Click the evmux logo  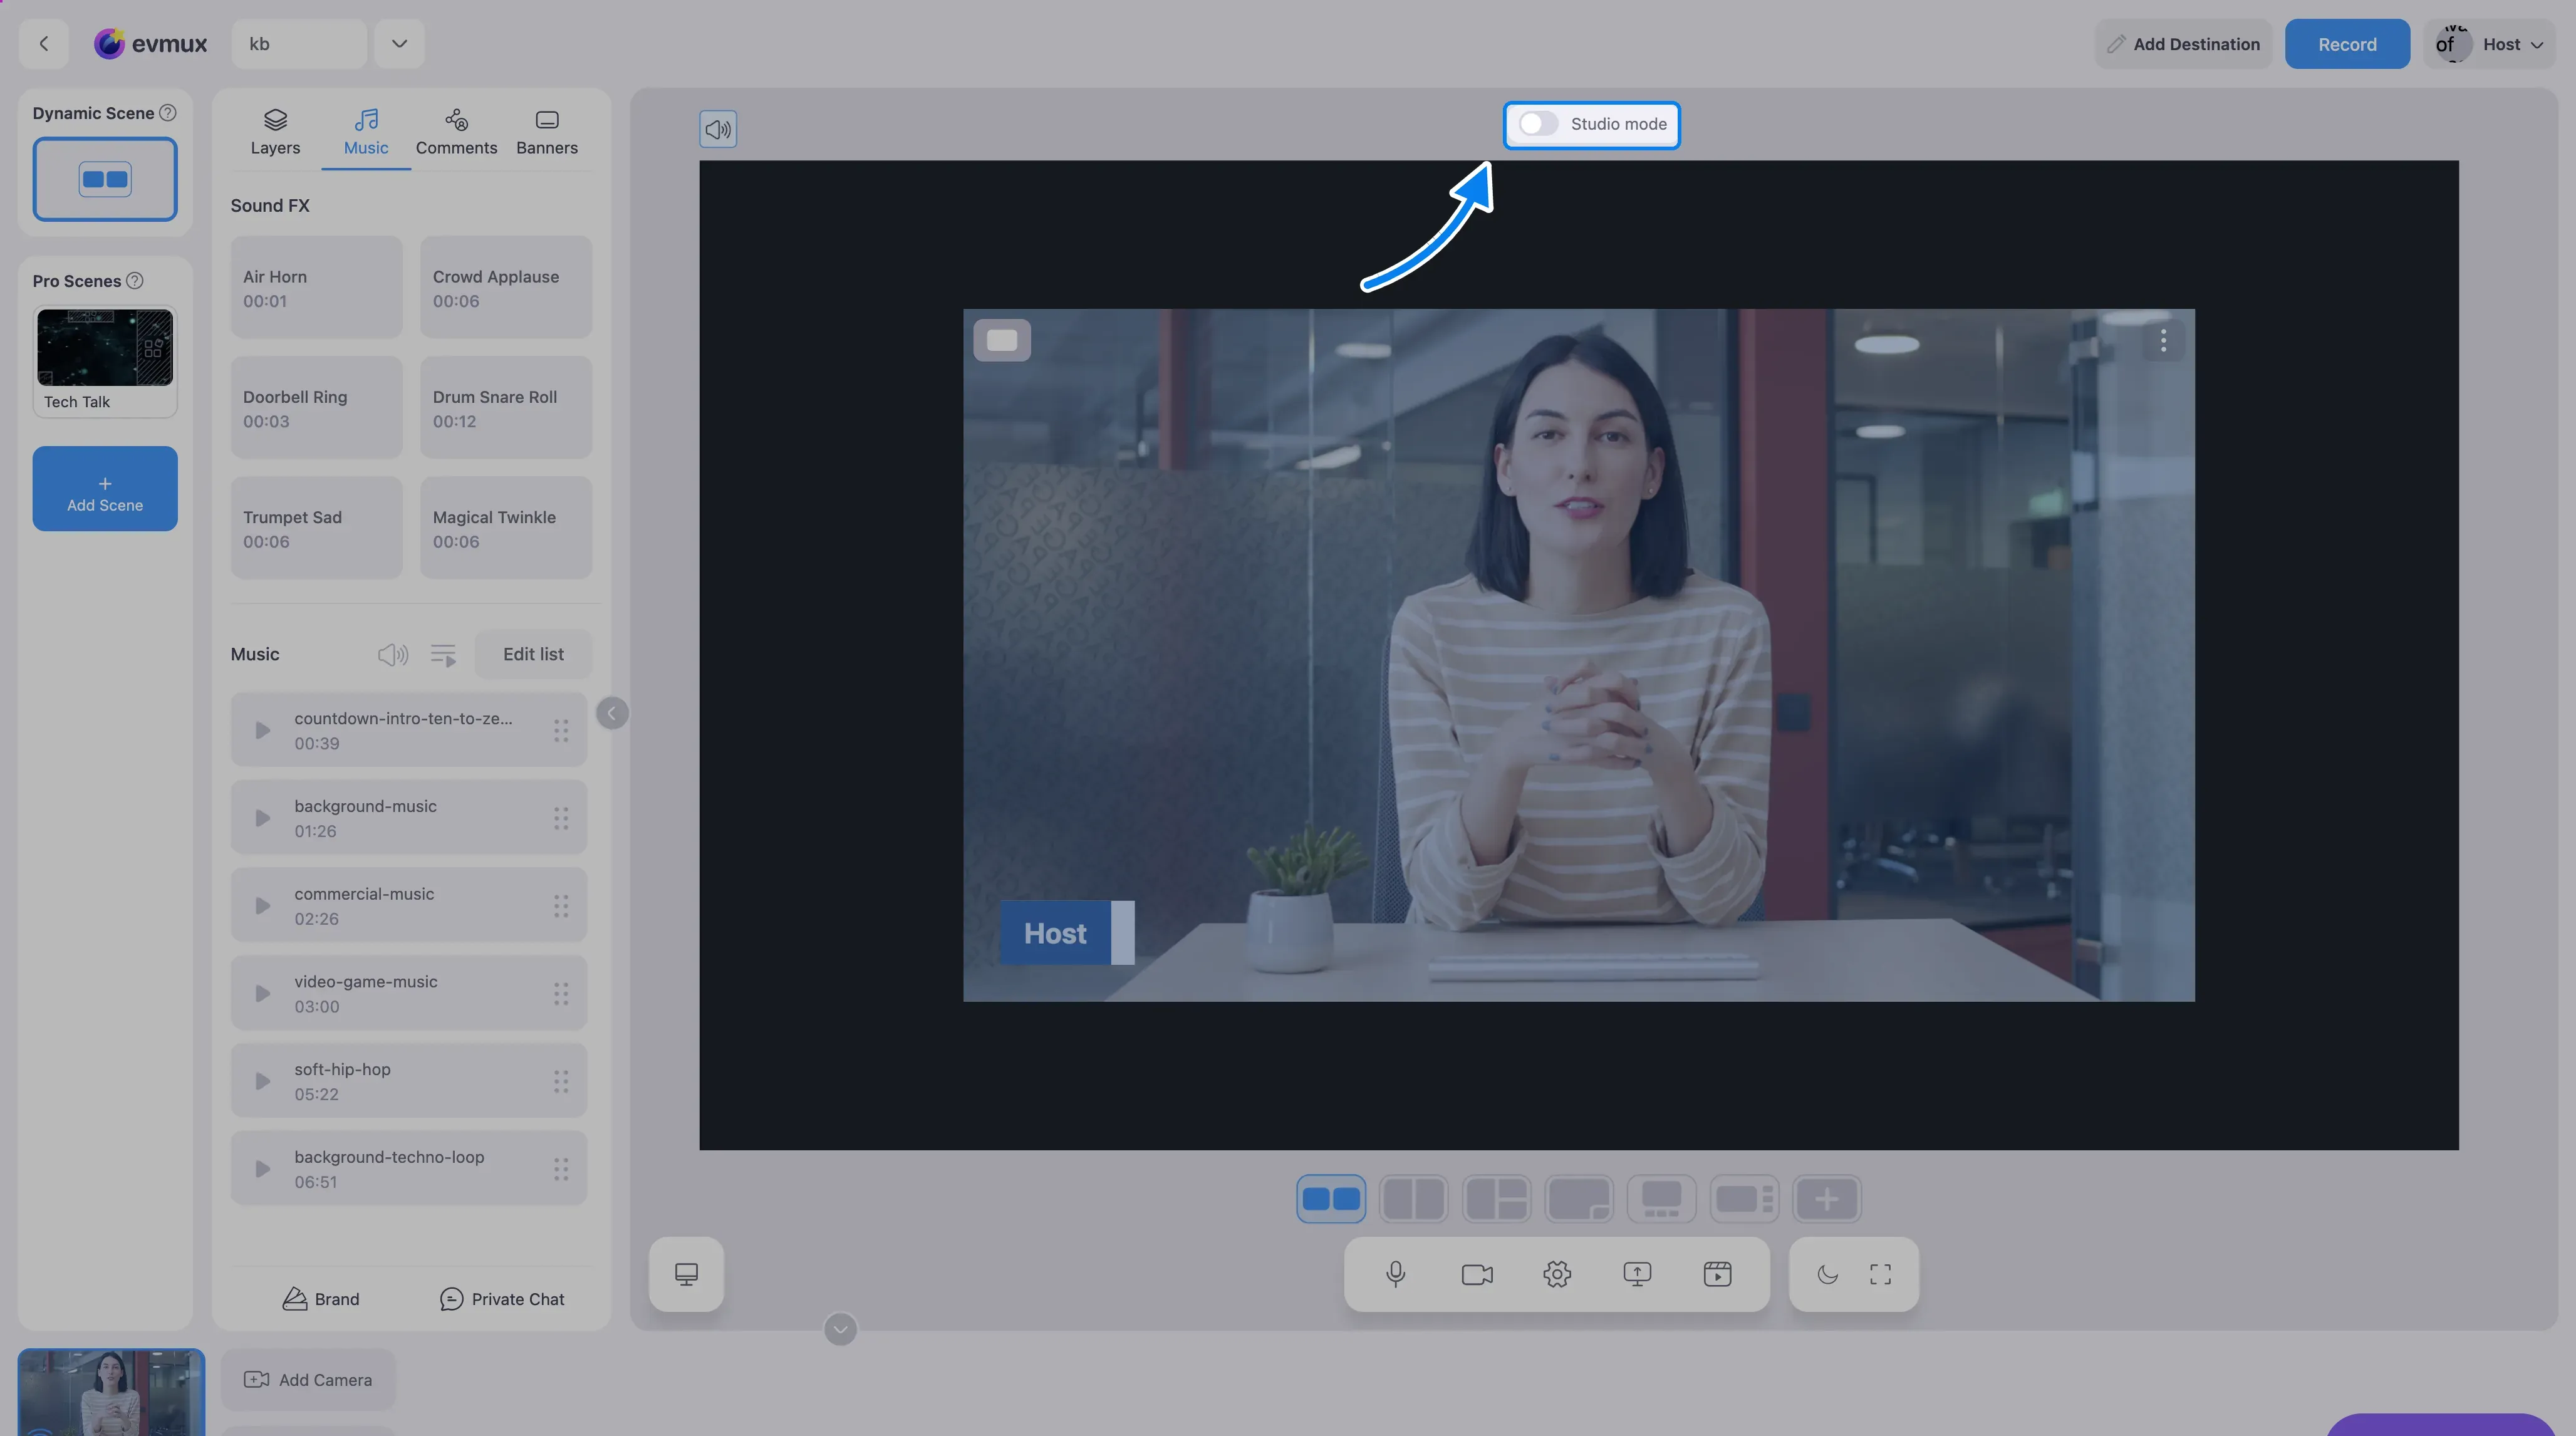151,44
